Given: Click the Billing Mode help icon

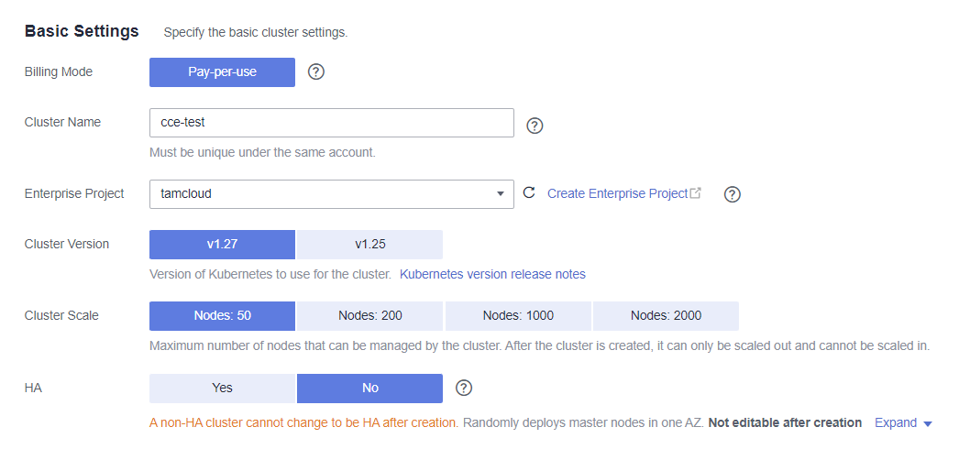Looking at the screenshot, I should coord(316,71).
